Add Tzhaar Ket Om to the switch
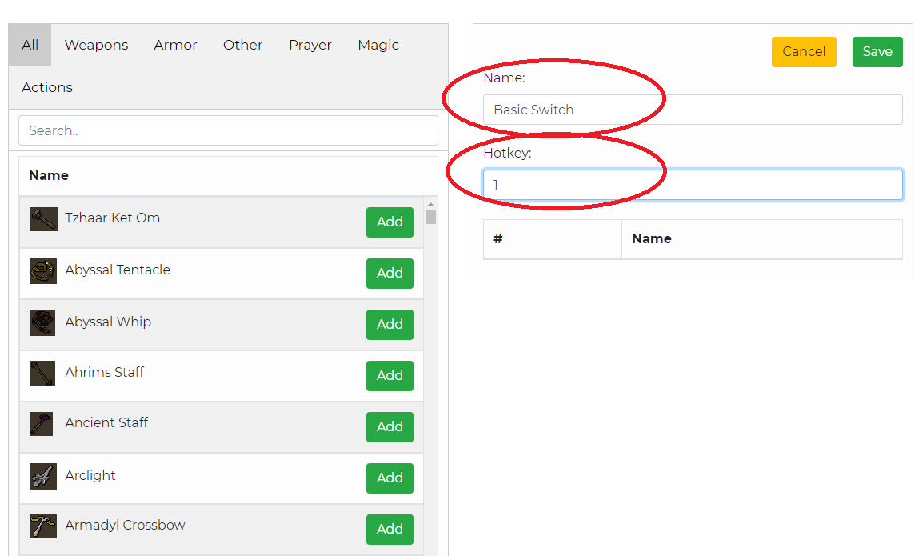 [x=390, y=222]
